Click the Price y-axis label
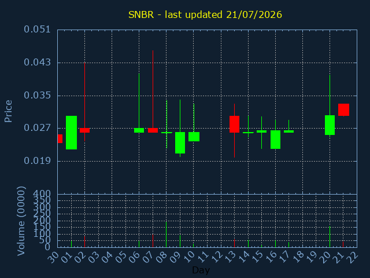 coord(8,111)
